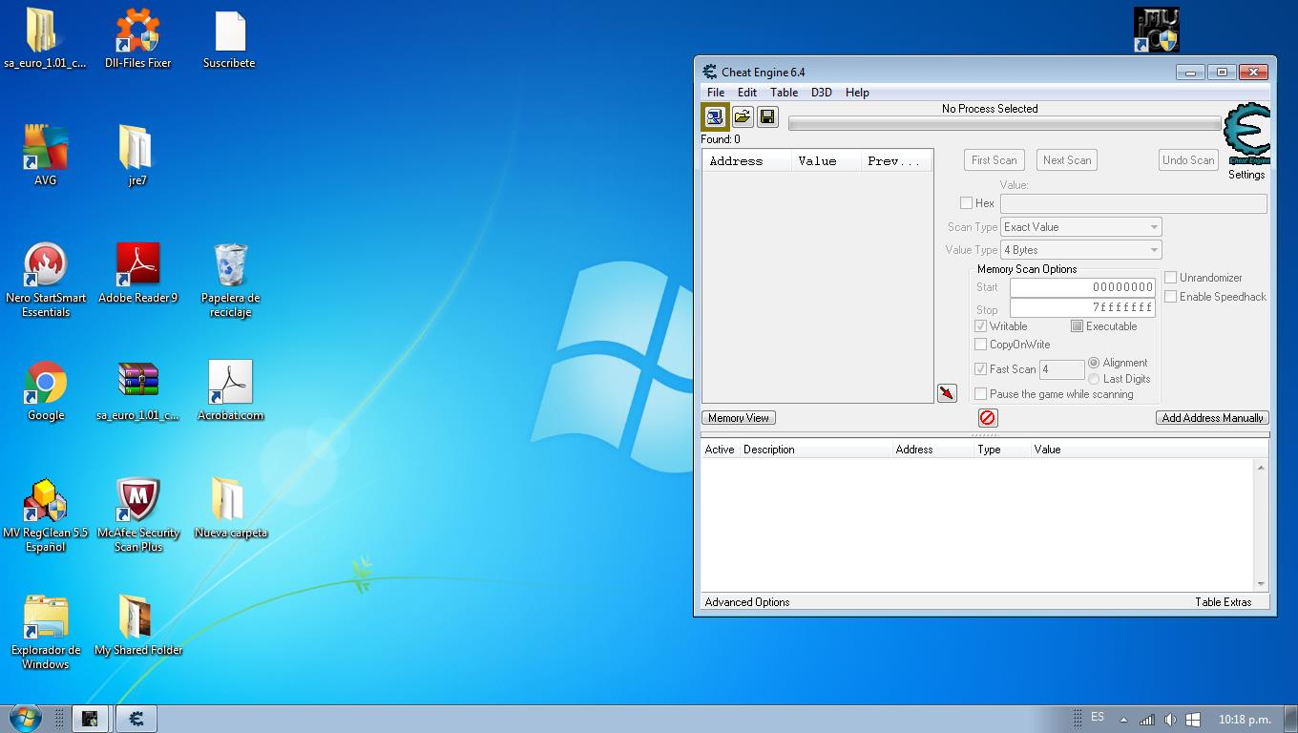The width and height of the screenshot is (1298, 733).
Task: Toggle the Enable Speedhack checkbox
Action: [x=1171, y=297]
